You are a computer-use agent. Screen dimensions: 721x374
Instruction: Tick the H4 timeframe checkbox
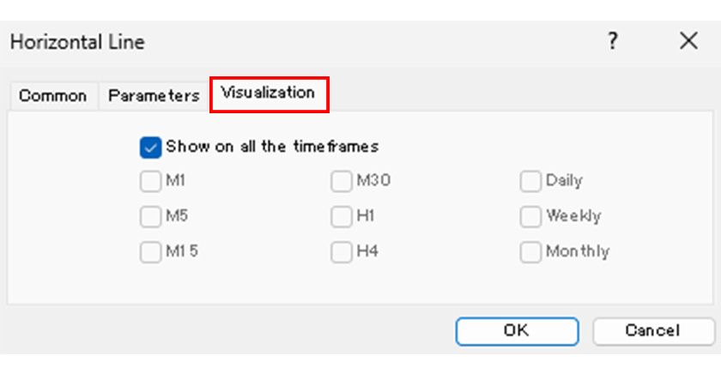click(x=342, y=252)
